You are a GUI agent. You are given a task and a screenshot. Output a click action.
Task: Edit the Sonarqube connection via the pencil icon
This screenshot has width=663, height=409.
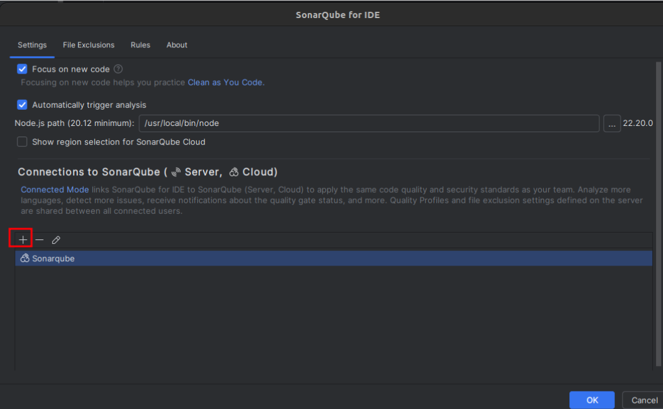(56, 239)
